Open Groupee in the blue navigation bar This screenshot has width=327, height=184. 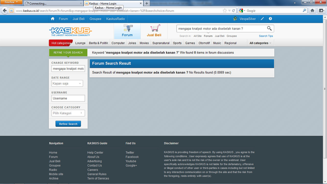tap(95, 19)
